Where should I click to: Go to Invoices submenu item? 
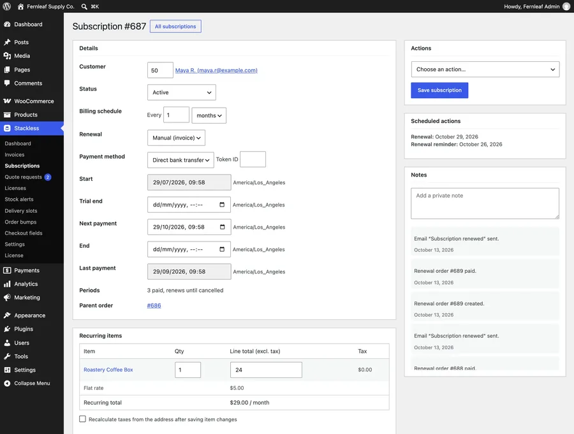point(15,155)
